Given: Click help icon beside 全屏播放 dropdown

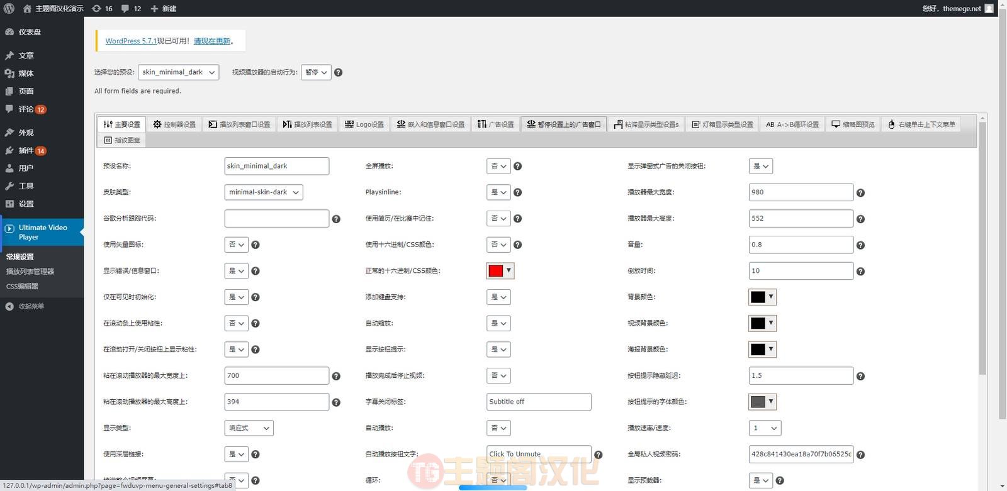Looking at the screenshot, I should (x=517, y=167).
